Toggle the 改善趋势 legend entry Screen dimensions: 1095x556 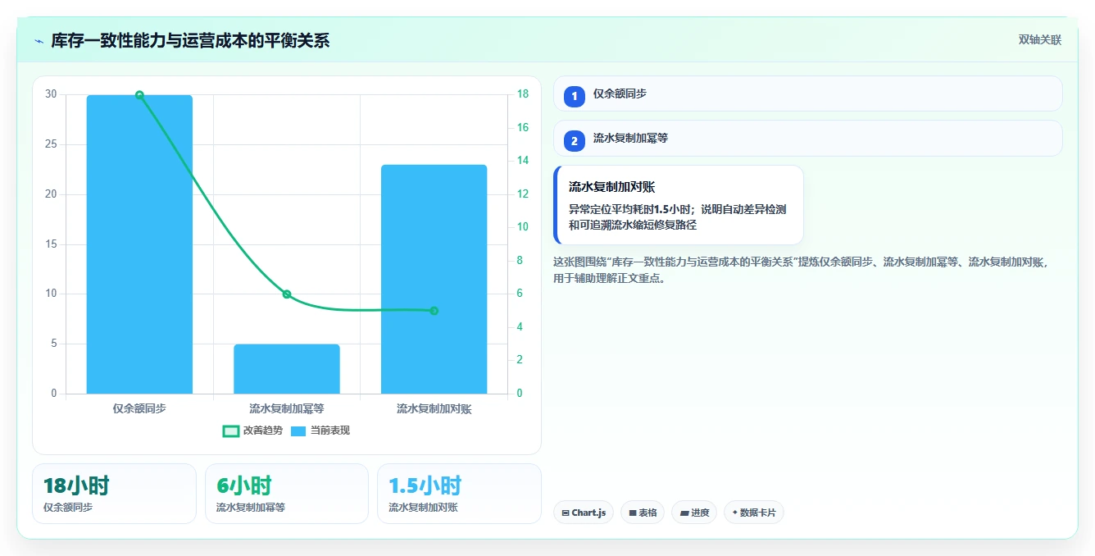tap(252, 431)
